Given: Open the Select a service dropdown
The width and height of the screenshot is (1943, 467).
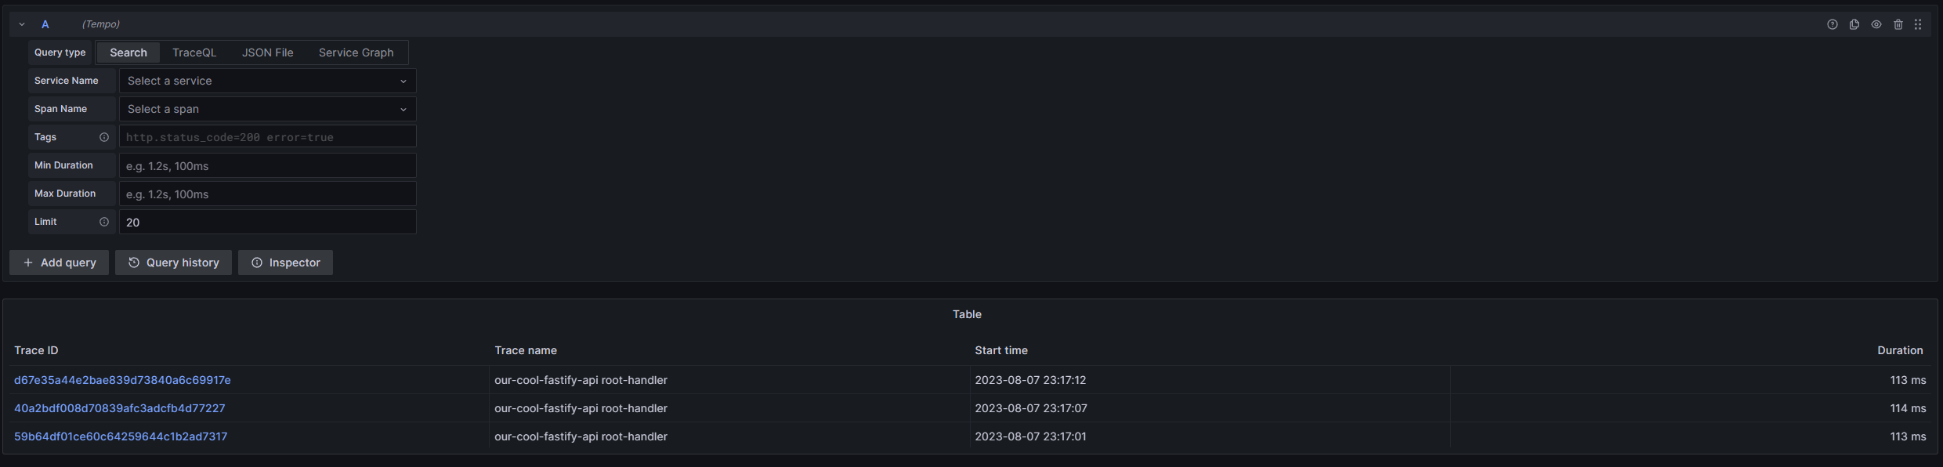Looking at the screenshot, I should 266,81.
